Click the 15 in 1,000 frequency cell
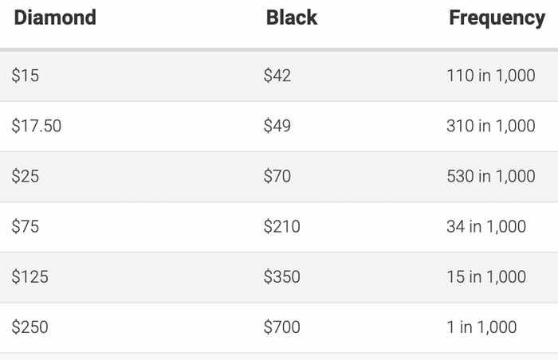Viewport: 558px width, 360px height. [x=486, y=276]
